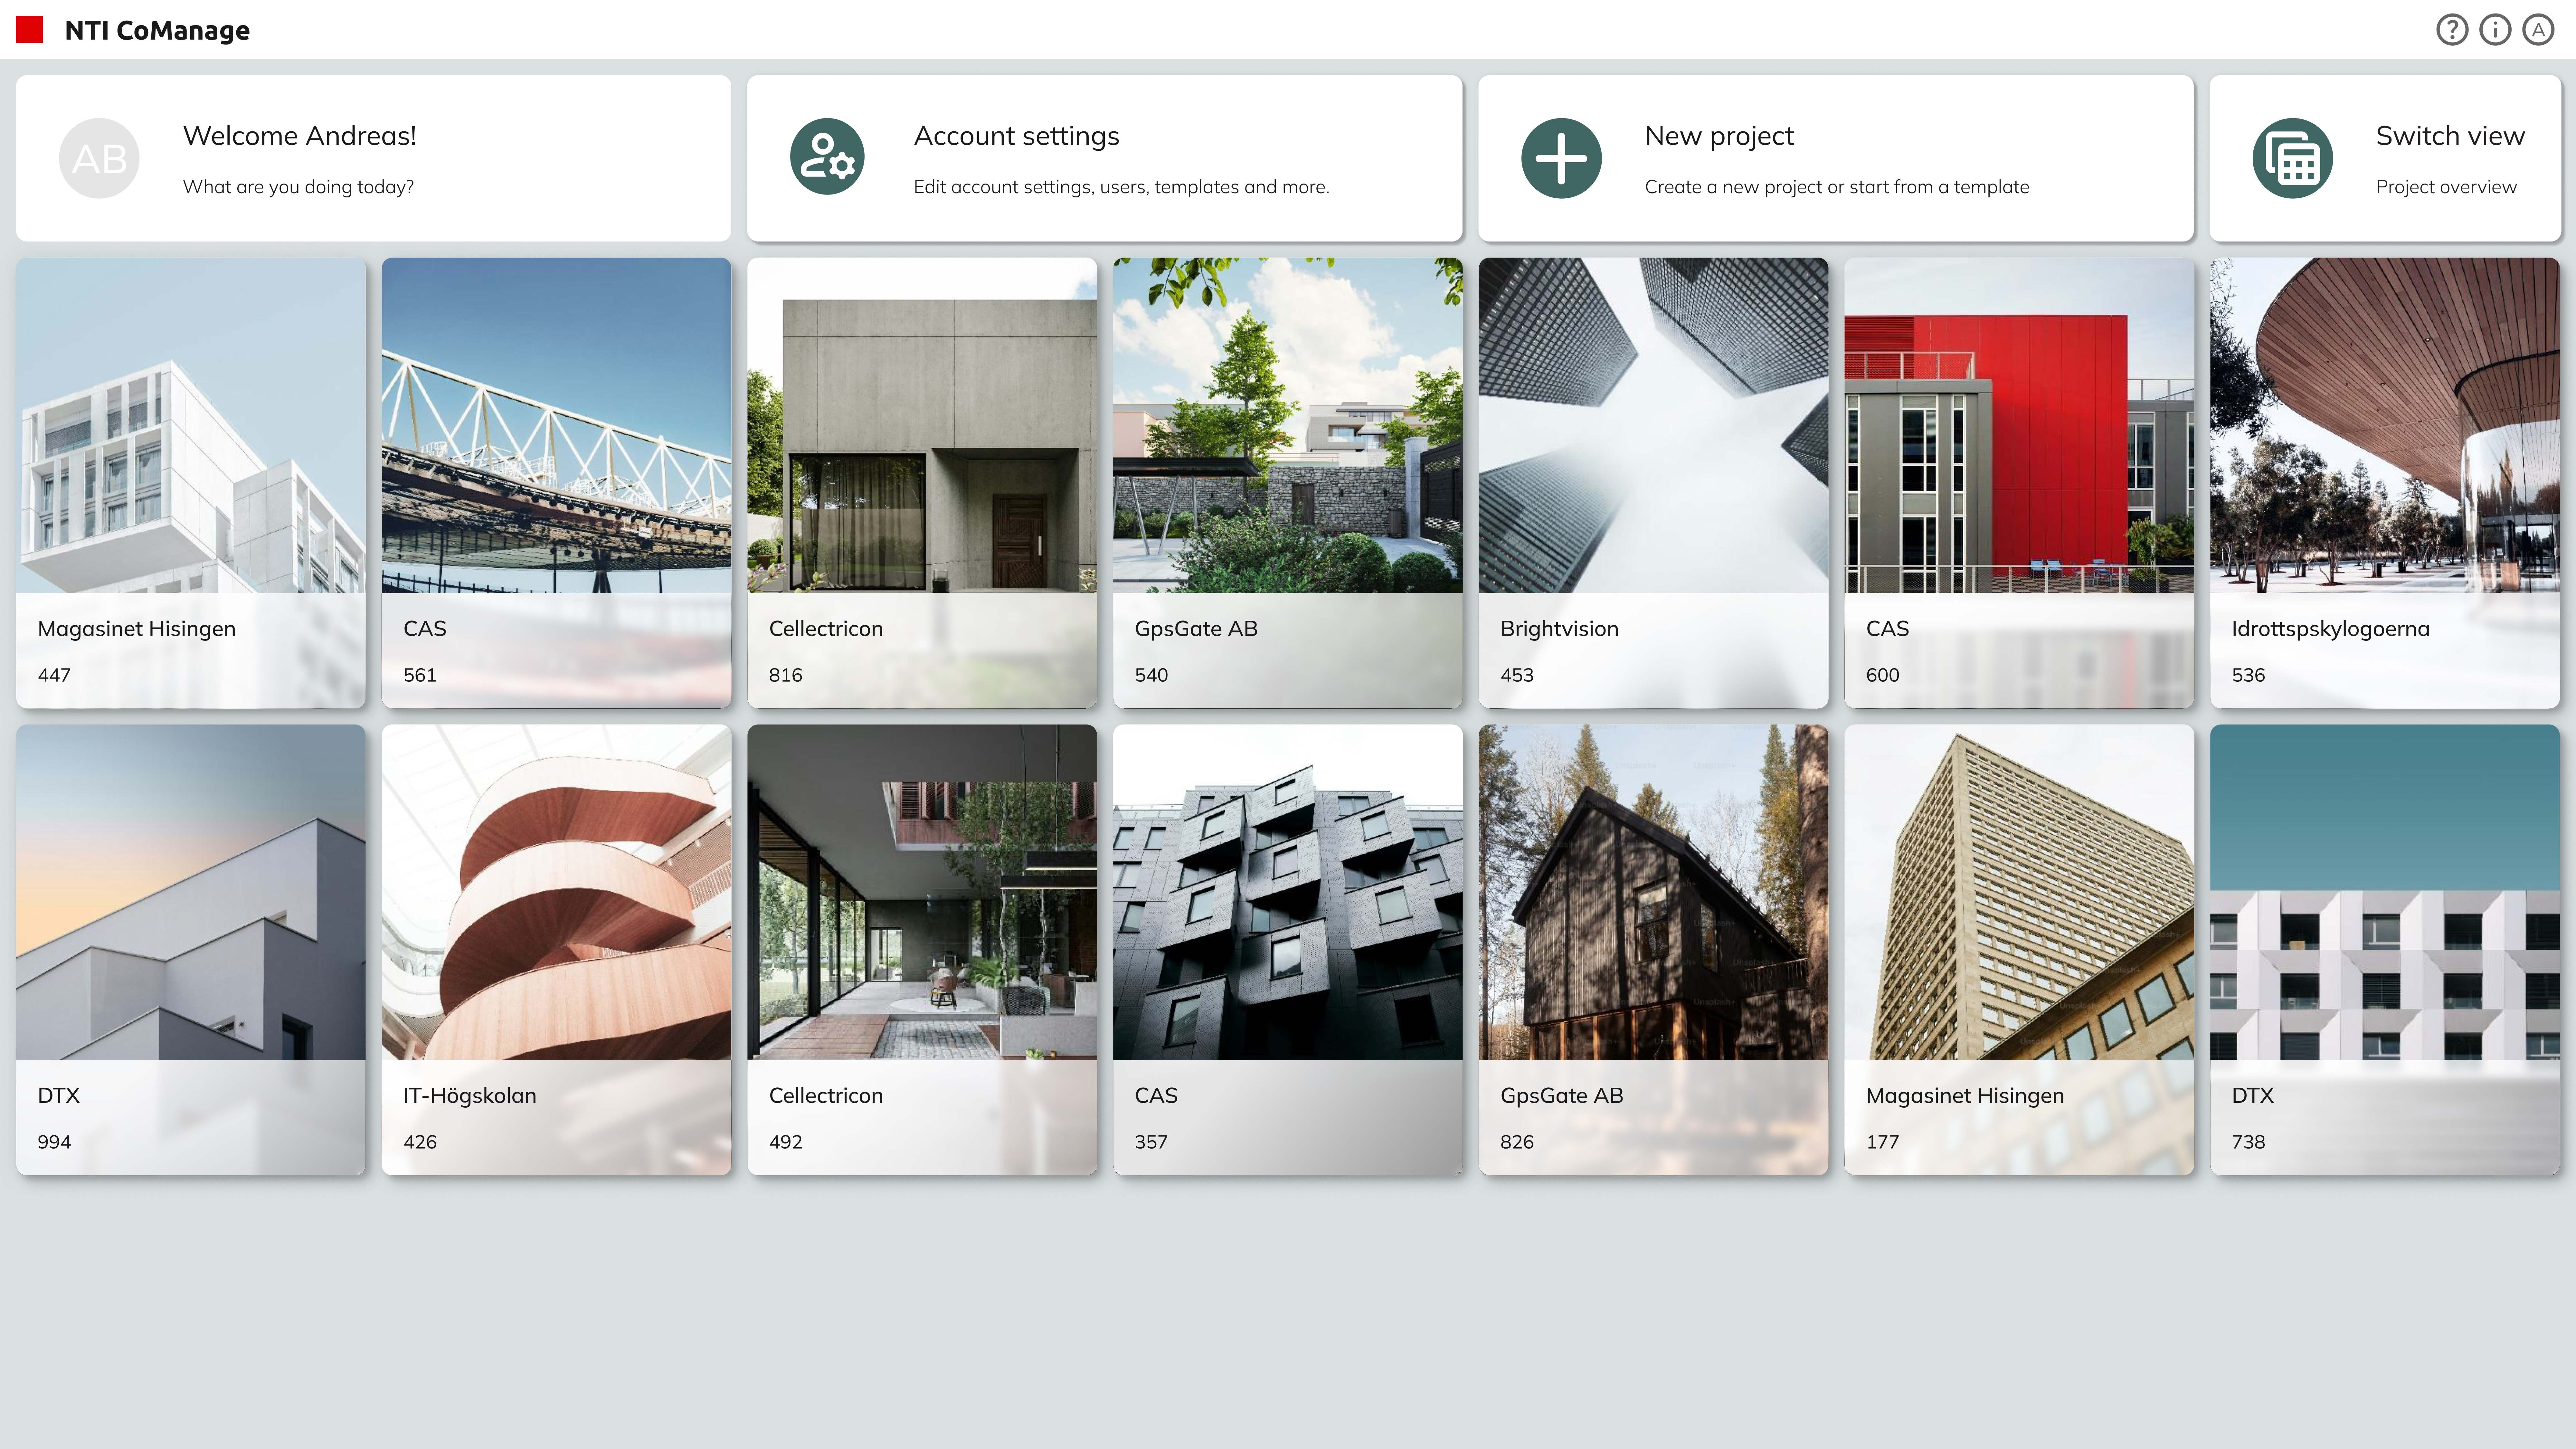Select the GpsGate AB 826 cabin project
The width and height of the screenshot is (2576, 1449).
[1653, 949]
